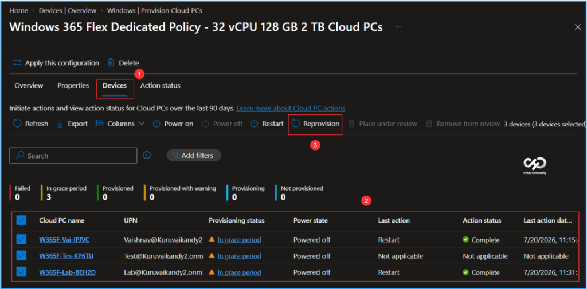587x289 pixels.
Task: Click the Lab@Kuruvaikandy2.onm UPN cell
Action: (x=163, y=272)
